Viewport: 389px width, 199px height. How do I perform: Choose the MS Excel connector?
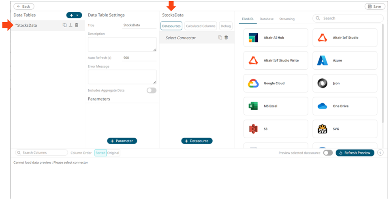276,106
